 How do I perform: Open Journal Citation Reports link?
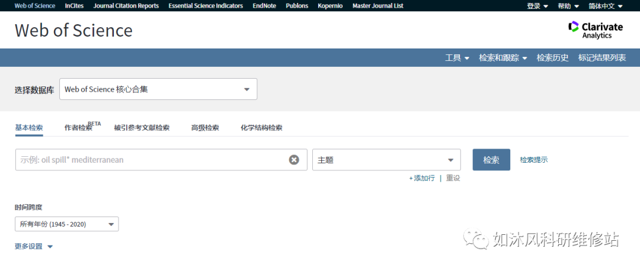coord(126,6)
